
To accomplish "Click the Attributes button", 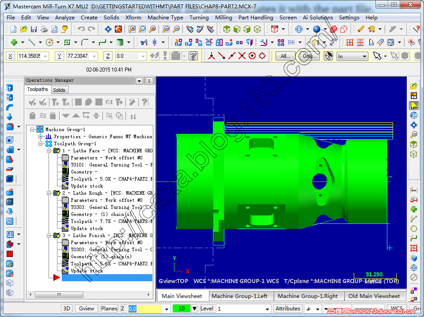I will click(288, 309).
